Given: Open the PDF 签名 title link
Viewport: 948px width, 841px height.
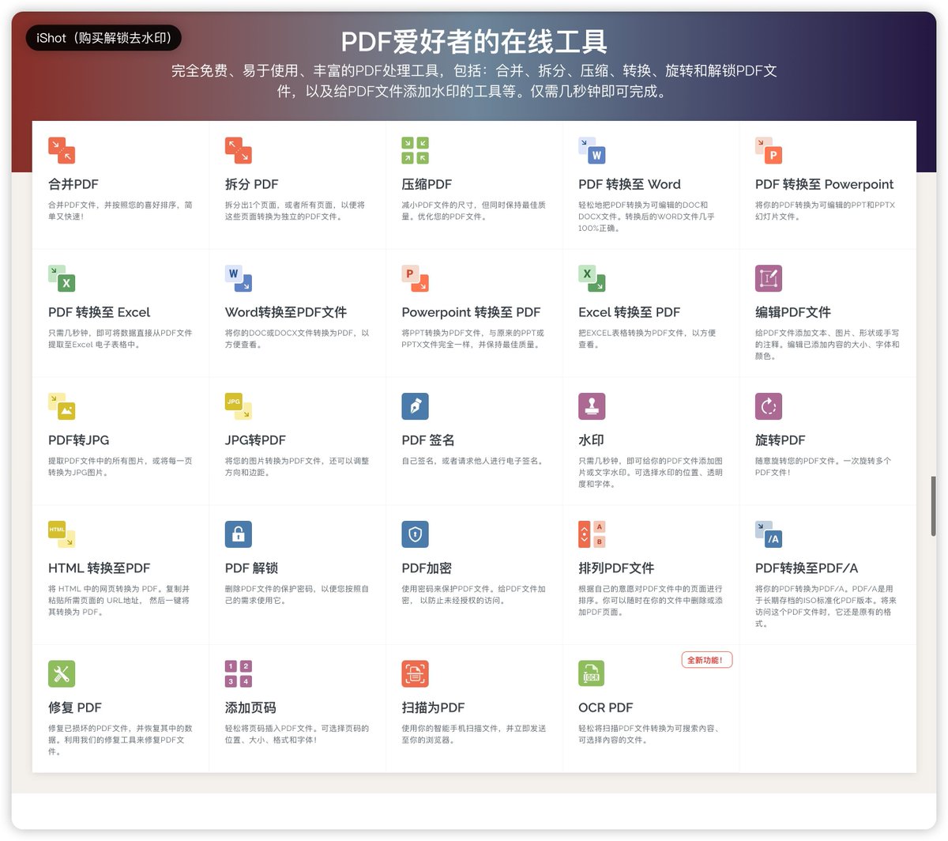Looking at the screenshot, I should point(428,440).
